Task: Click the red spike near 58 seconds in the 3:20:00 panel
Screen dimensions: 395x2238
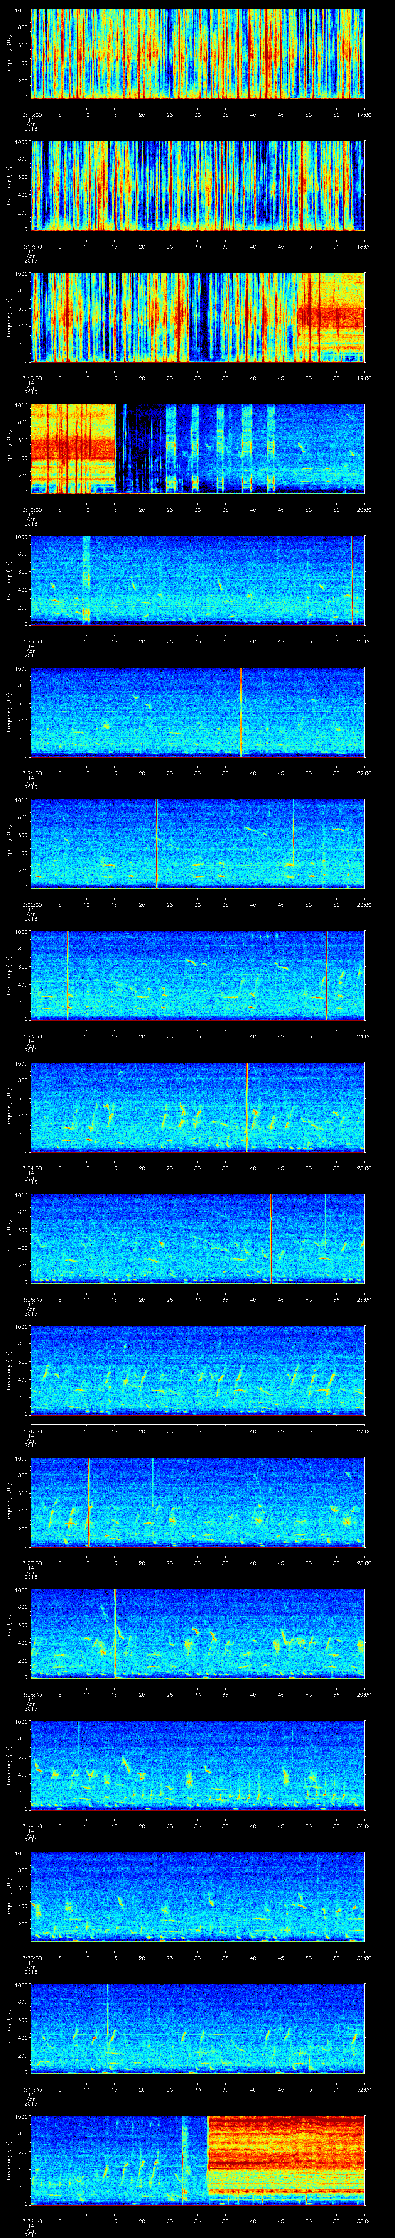Action: [x=353, y=581]
